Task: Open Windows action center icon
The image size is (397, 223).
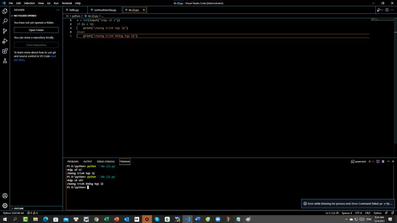Action: [x=390, y=219]
